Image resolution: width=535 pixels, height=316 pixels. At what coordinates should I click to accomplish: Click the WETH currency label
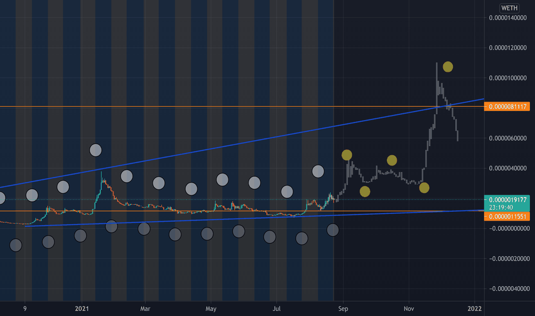(509, 8)
